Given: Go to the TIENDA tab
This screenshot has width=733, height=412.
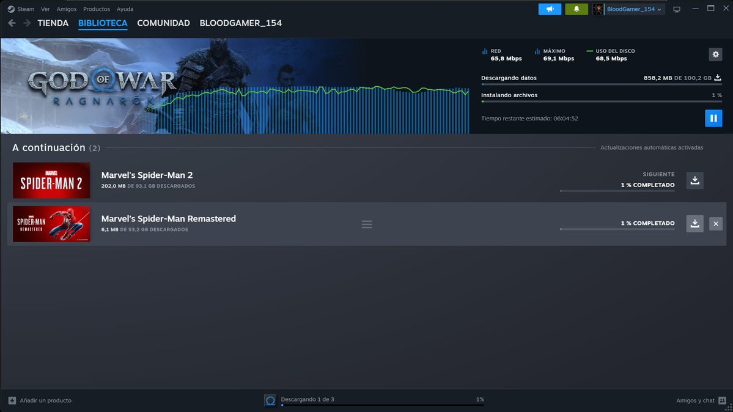Looking at the screenshot, I should (x=53, y=23).
